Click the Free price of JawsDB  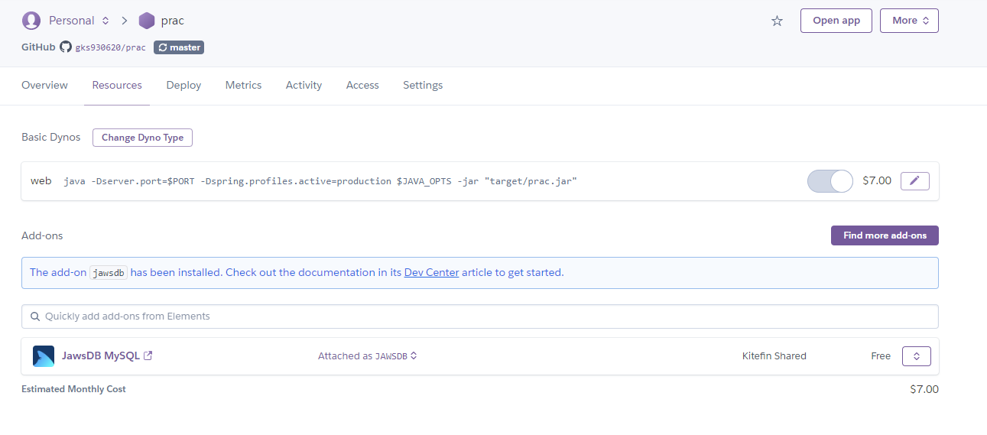click(881, 356)
